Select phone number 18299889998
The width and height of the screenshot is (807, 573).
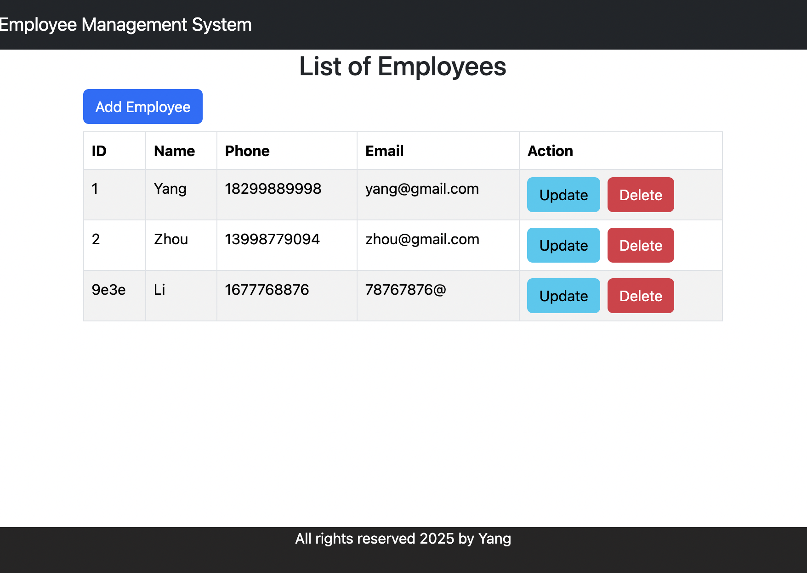click(273, 189)
